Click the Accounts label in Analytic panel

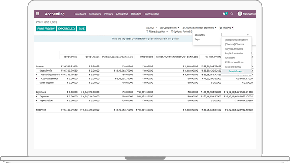coord(199,35)
